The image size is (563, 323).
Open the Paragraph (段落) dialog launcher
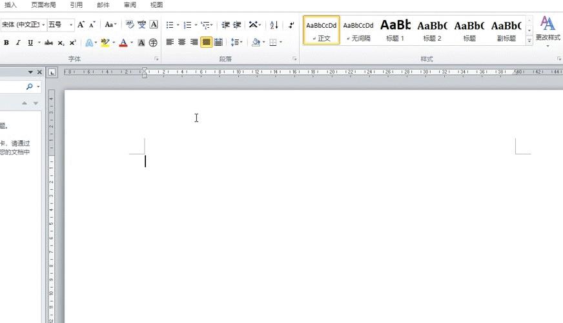click(x=294, y=59)
